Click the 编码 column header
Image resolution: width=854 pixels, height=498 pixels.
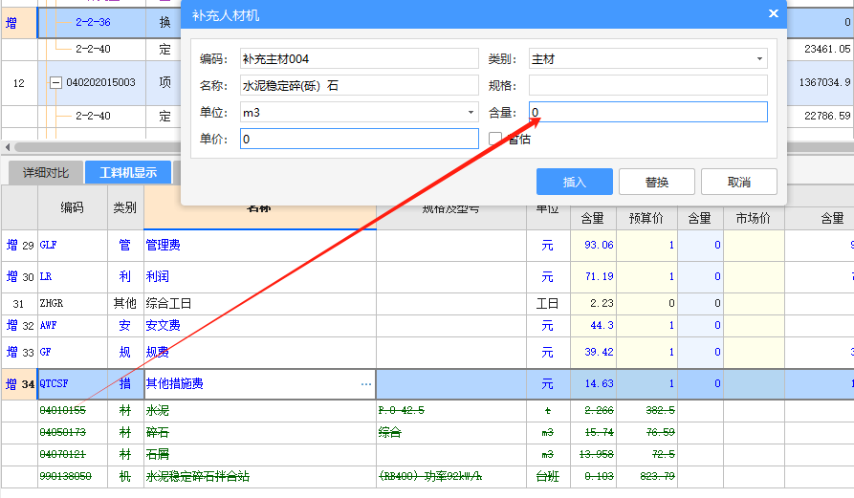coord(72,207)
